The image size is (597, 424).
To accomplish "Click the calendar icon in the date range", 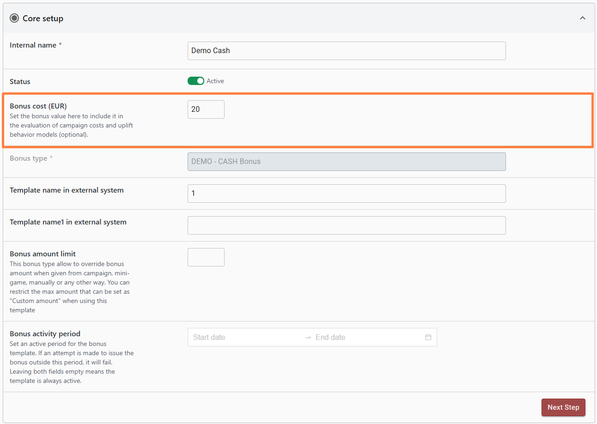I will pyautogui.click(x=428, y=337).
